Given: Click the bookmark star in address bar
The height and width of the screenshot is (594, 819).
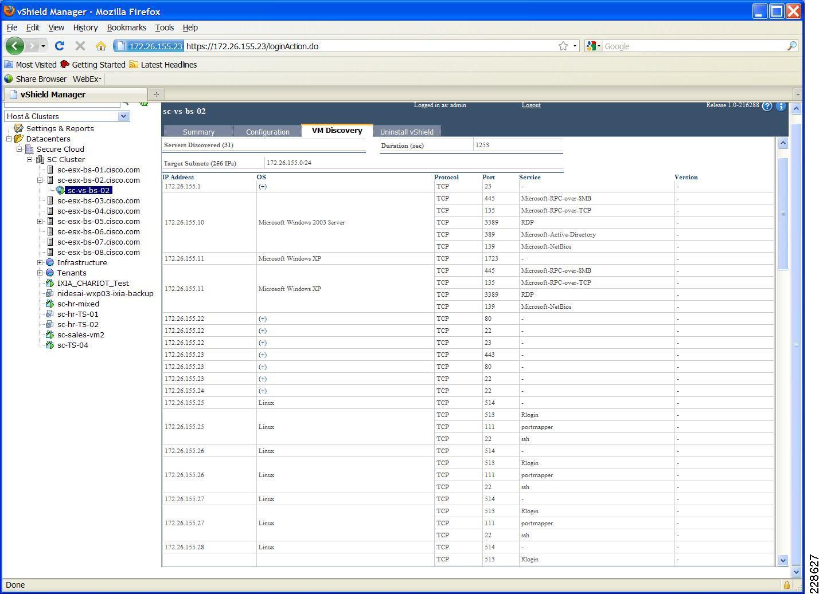Looking at the screenshot, I should click(563, 46).
